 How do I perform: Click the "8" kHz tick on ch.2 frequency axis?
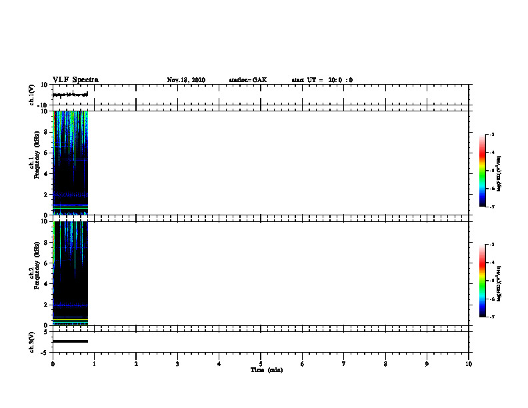(x=46, y=243)
